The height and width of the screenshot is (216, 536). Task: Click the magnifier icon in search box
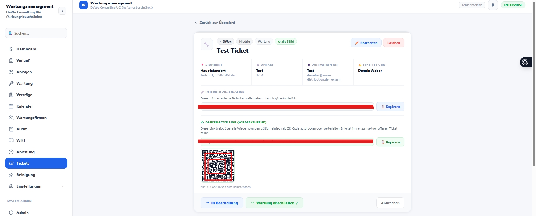[11, 33]
